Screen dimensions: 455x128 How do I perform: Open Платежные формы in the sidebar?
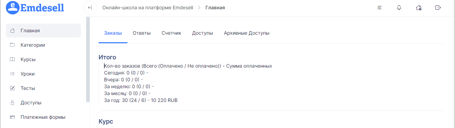[x=44, y=117]
